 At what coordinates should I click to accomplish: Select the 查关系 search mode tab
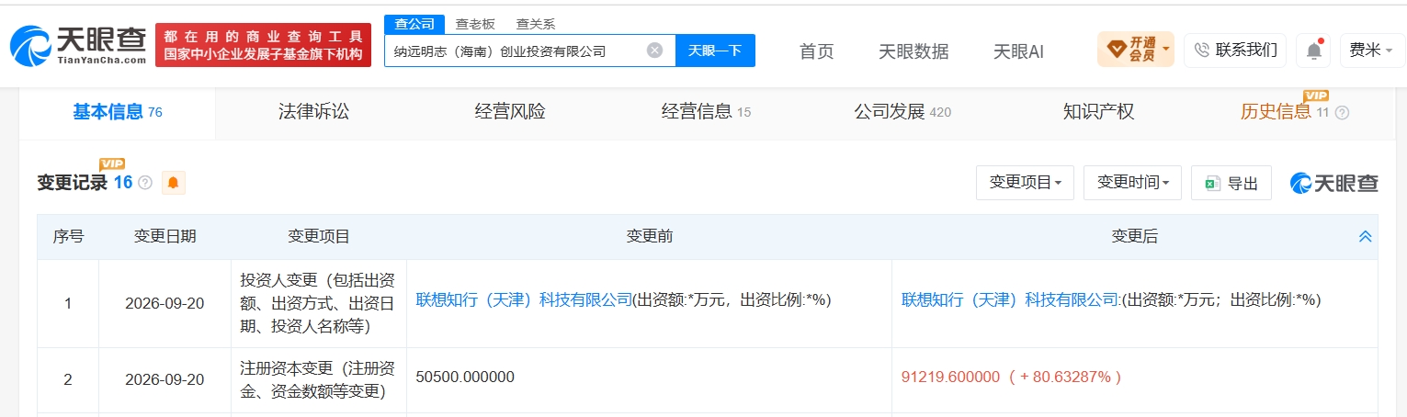536,24
